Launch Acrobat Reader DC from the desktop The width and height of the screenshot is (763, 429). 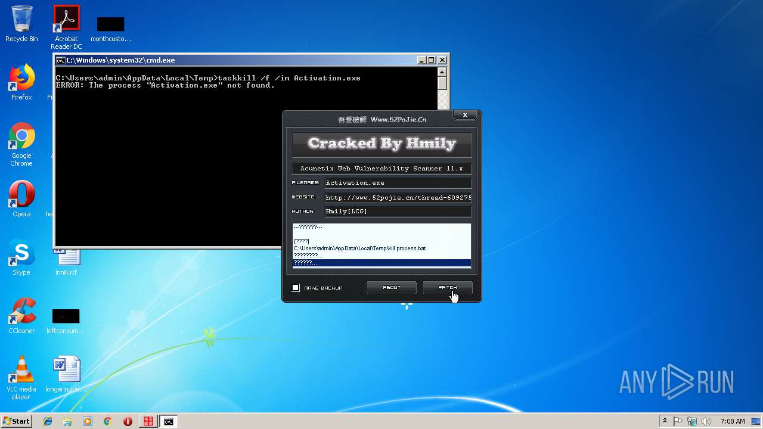[66, 27]
